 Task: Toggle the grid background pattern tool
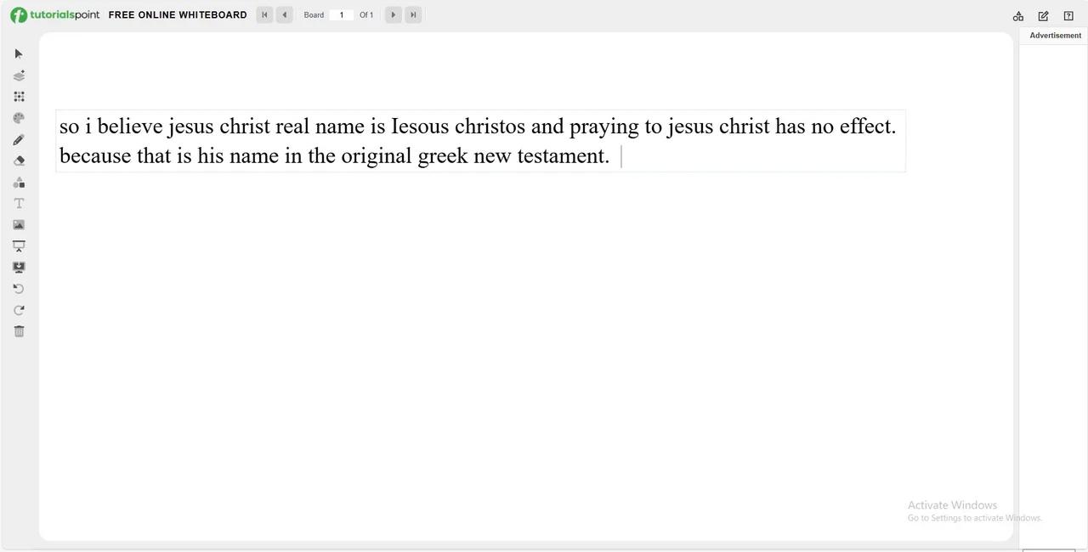point(19,96)
